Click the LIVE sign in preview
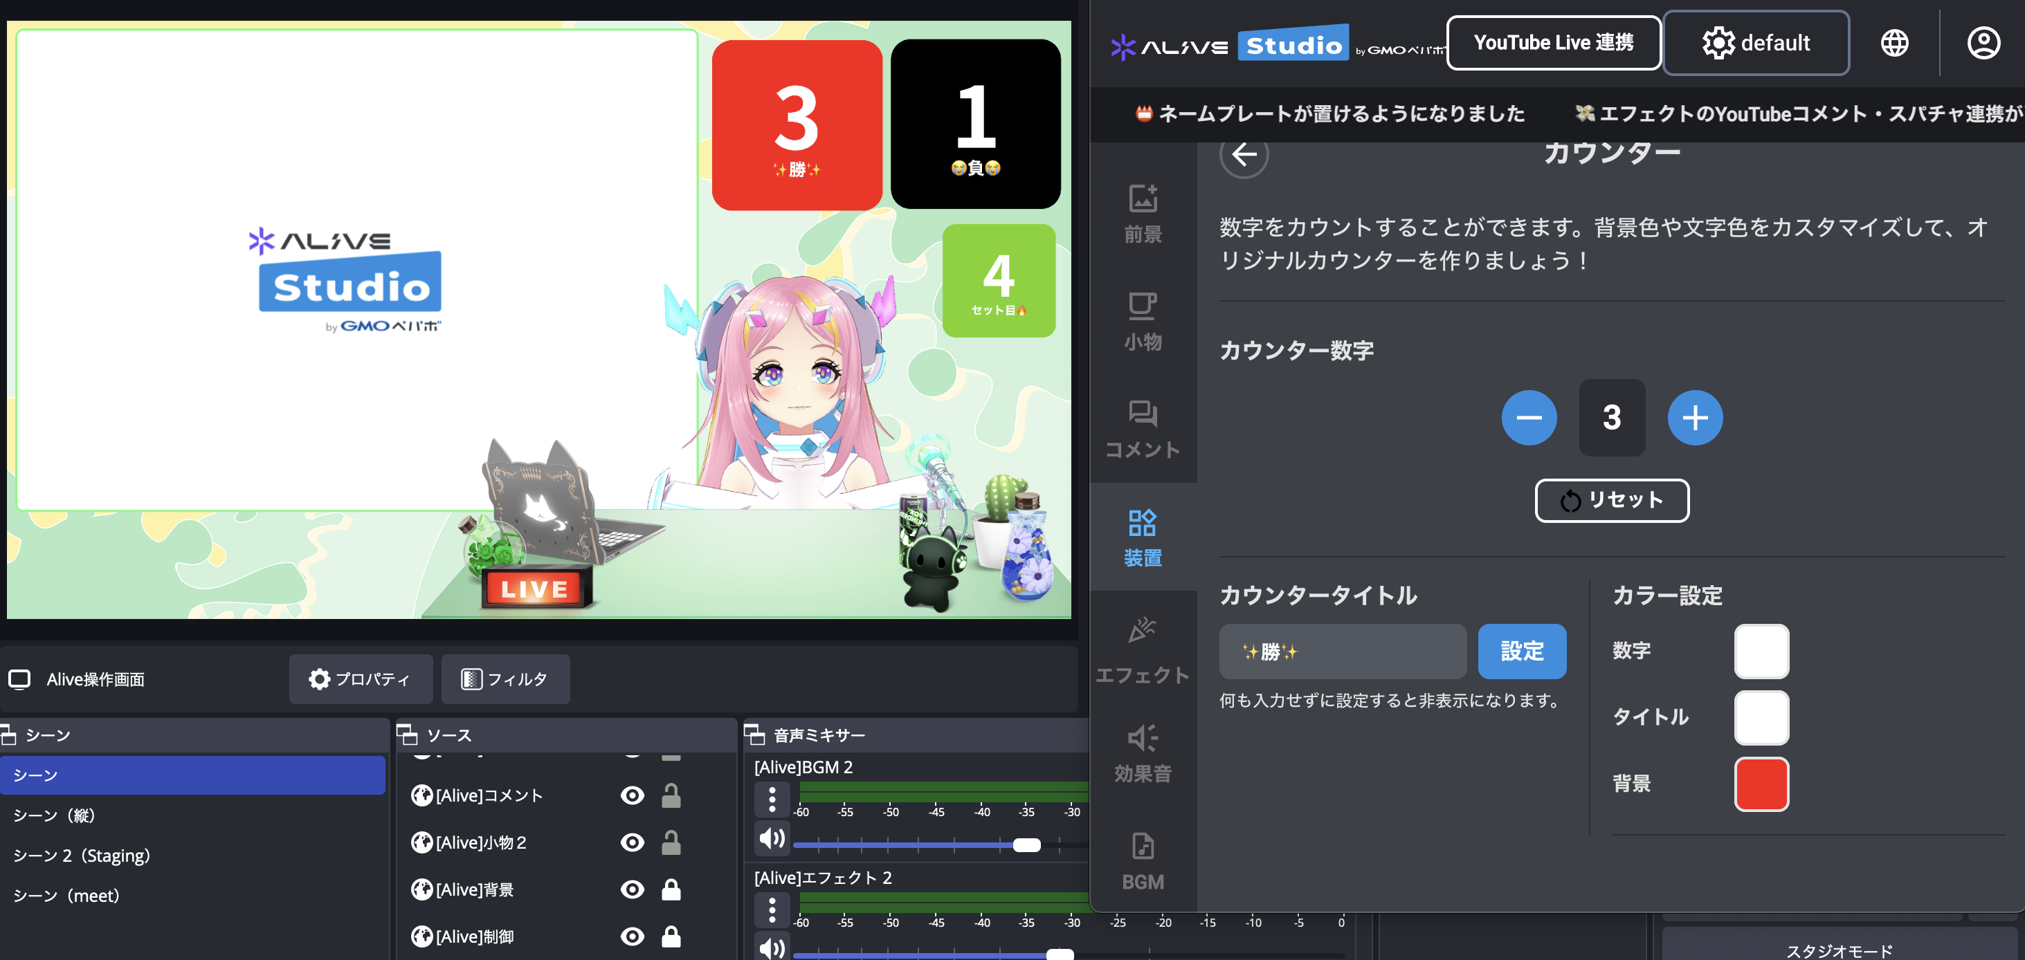This screenshot has height=960, width=2025. coord(536,588)
